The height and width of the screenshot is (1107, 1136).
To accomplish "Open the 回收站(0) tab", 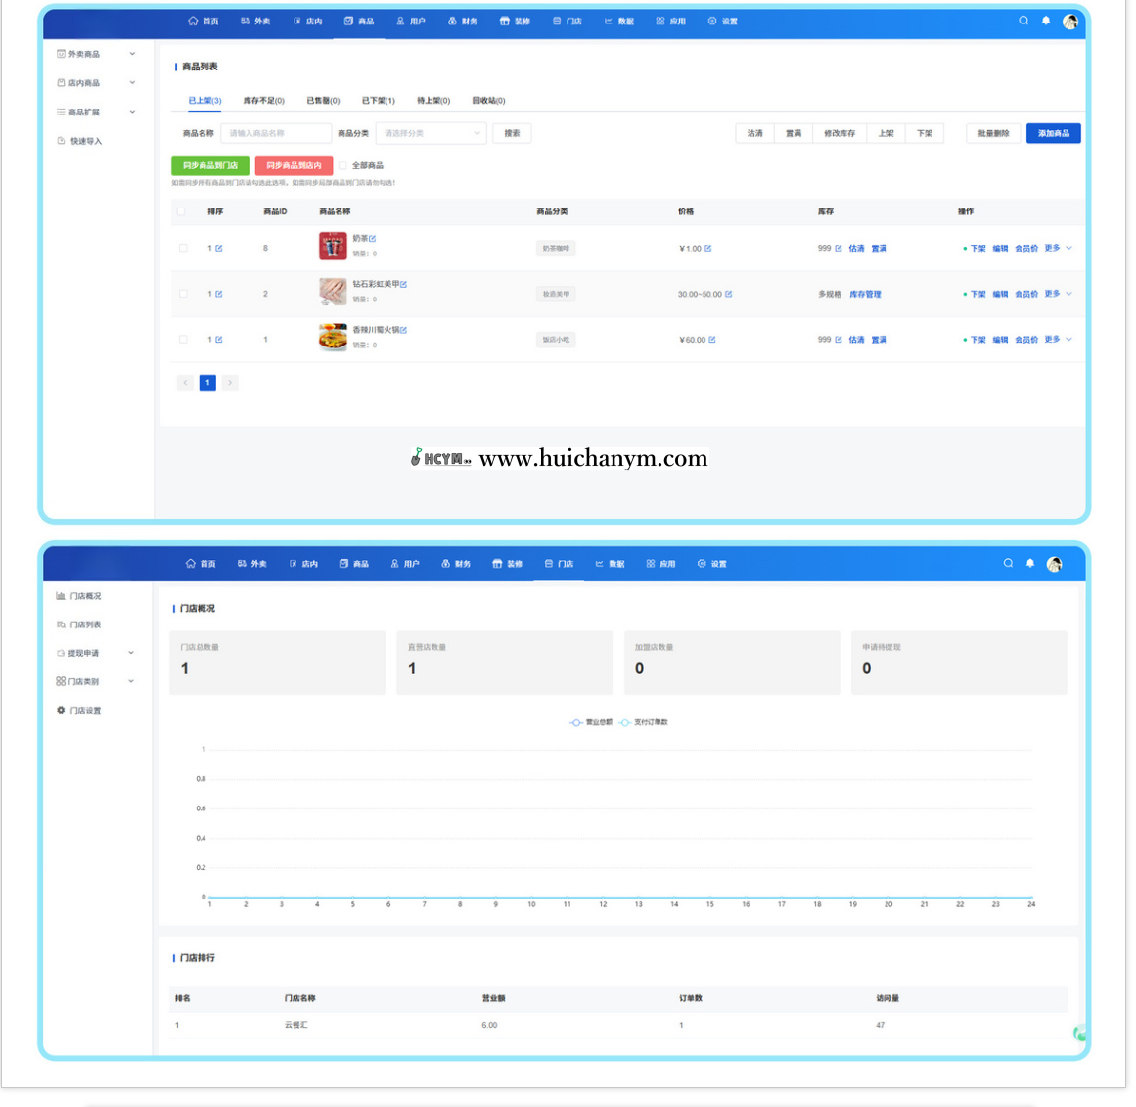I will (488, 101).
